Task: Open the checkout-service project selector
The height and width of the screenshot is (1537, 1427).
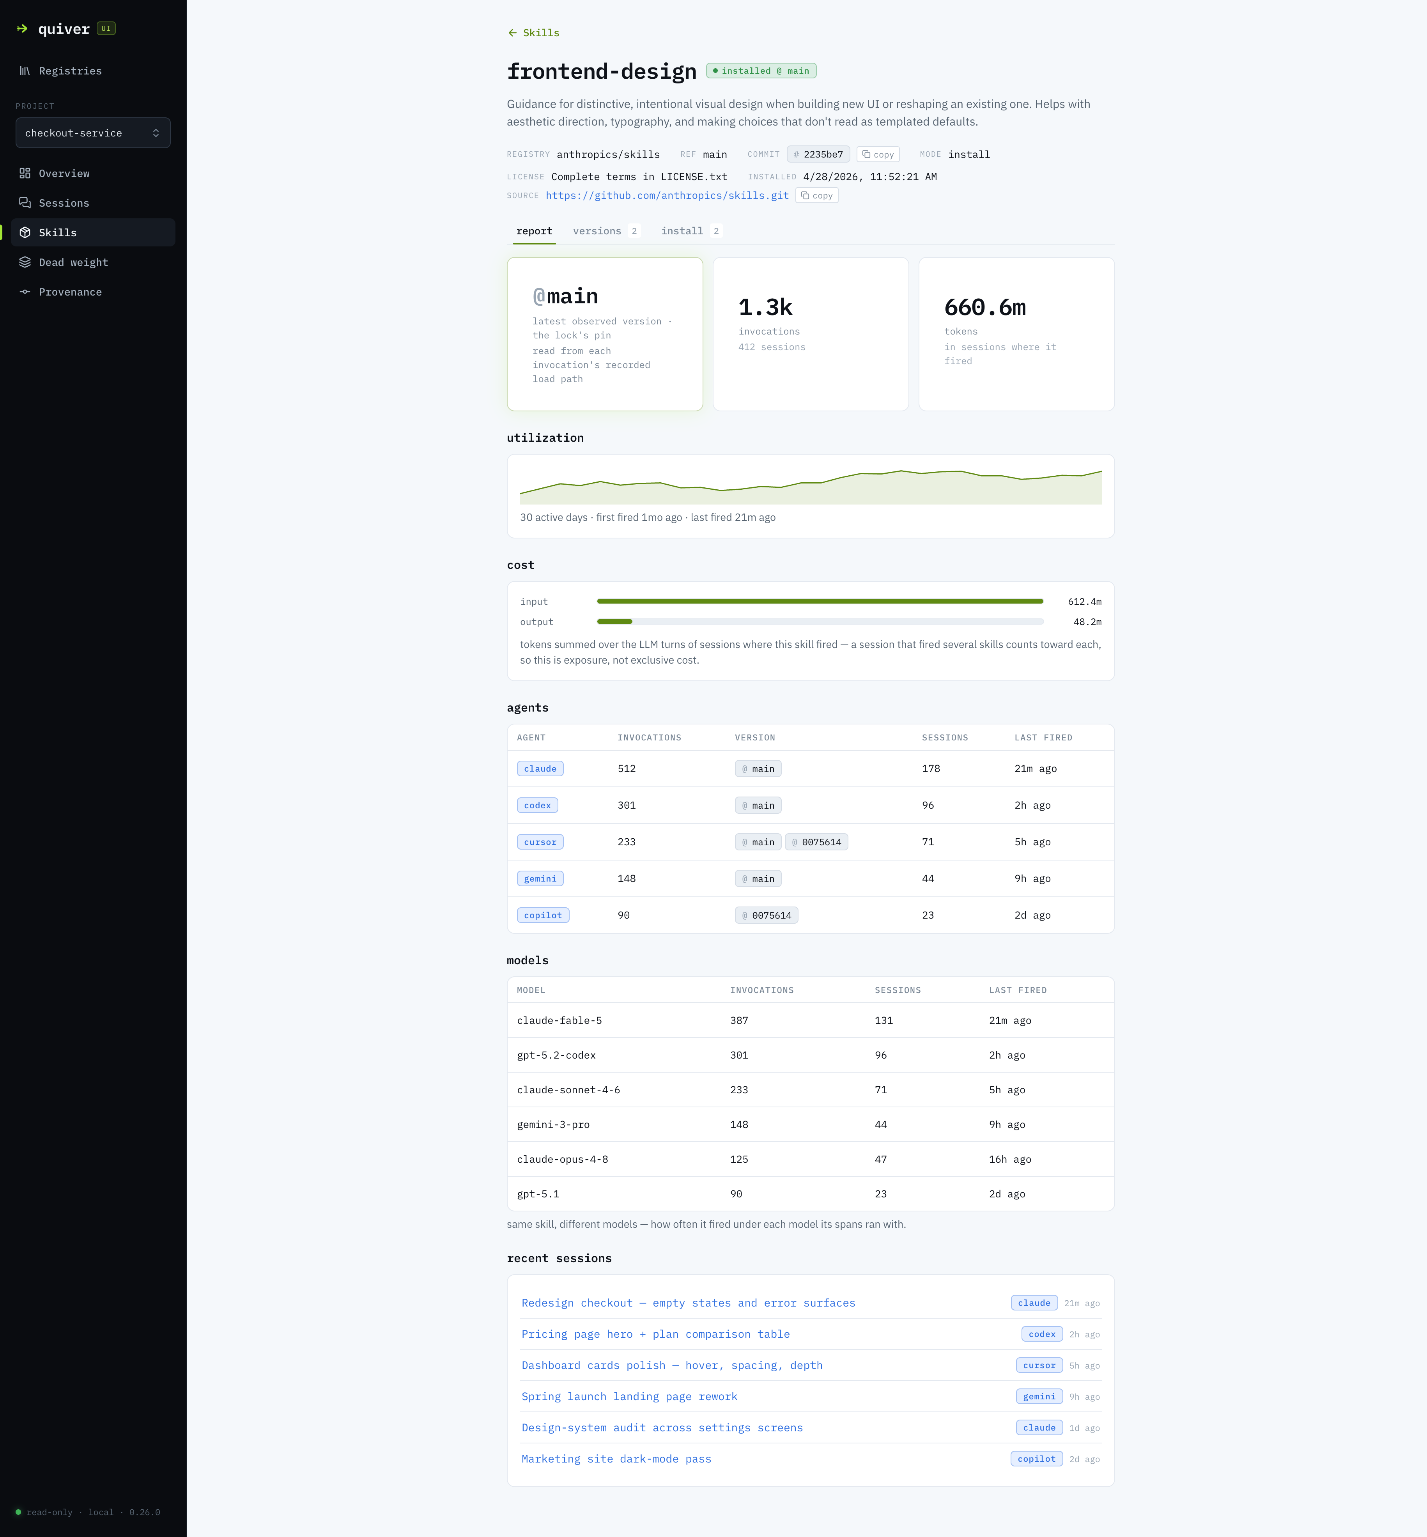Action: (93, 133)
